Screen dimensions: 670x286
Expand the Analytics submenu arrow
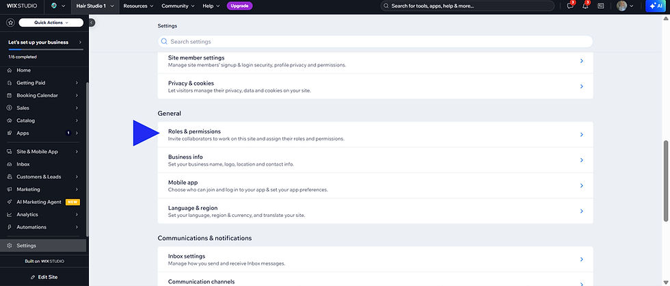coord(77,215)
